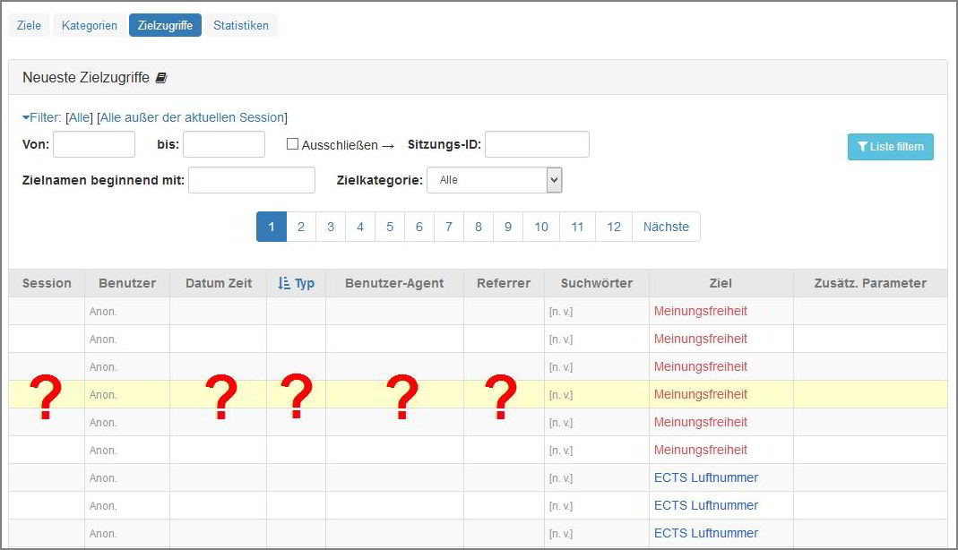Image resolution: width=958 pixels, height=550 pixels.
Task: Click the Liste filtern button
Action: click(890, 147)
